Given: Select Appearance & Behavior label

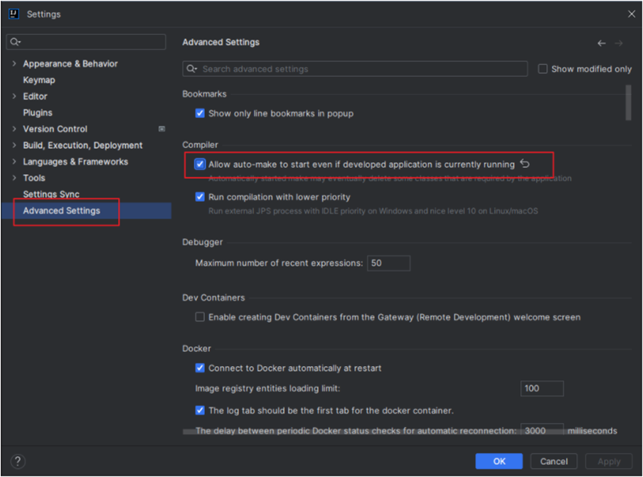Looking at the screenshot, I should pos(70,64).
